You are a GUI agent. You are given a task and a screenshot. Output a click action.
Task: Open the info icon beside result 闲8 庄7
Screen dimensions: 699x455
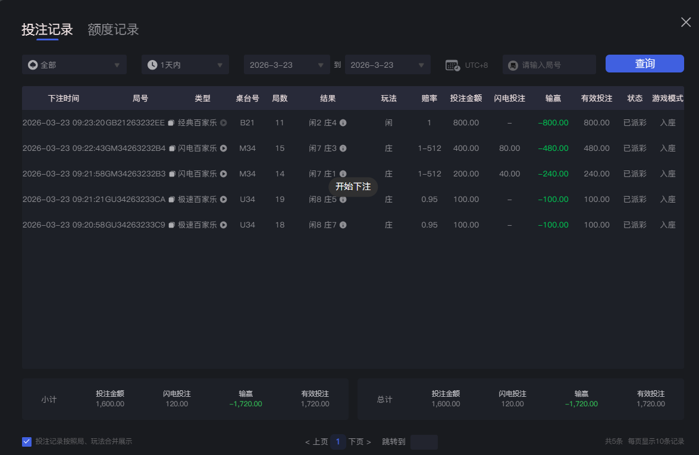point(343,225)
